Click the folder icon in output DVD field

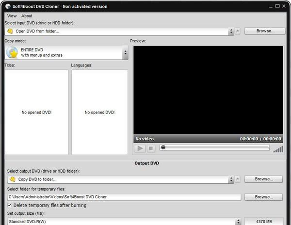point(10,179)
